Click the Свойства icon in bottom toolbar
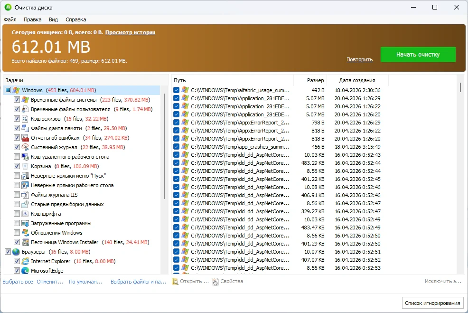Screen dimensions: 468x313 pyautogui.click(x=215, y=282)
